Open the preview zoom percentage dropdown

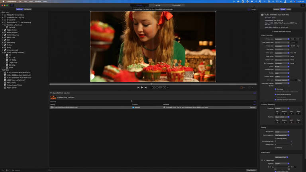[253, 9]
